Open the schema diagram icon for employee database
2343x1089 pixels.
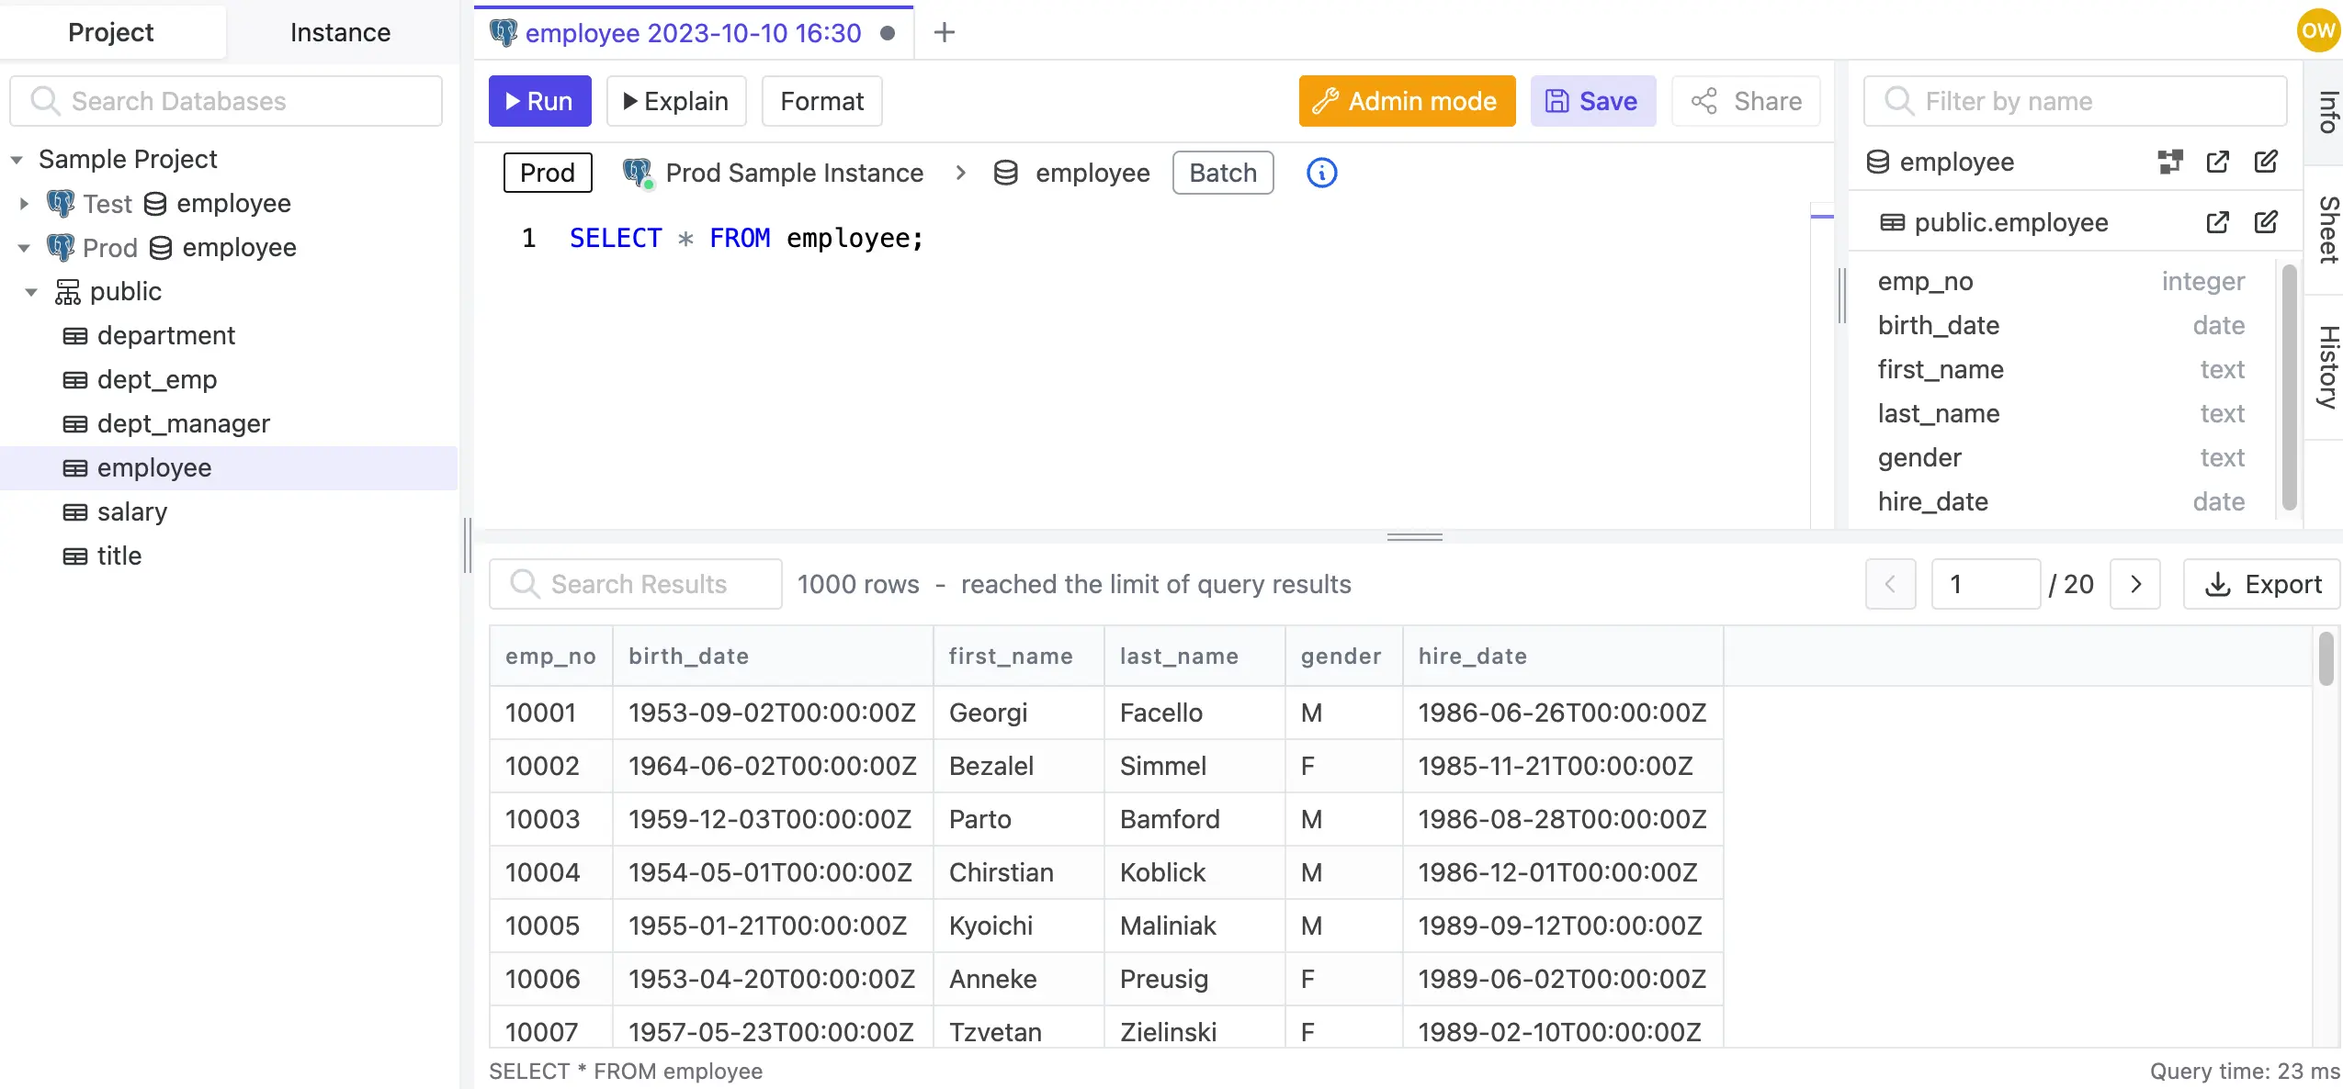tap(2170, 162)
